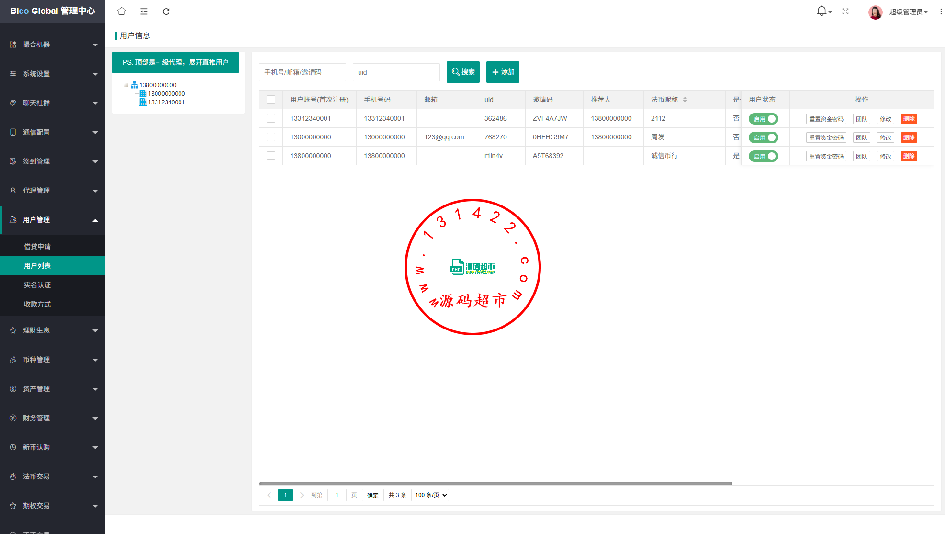The height and width of the screenshot is (534, 945).
Task: Open notifications bell icon
Action: [x=821, y=11]
